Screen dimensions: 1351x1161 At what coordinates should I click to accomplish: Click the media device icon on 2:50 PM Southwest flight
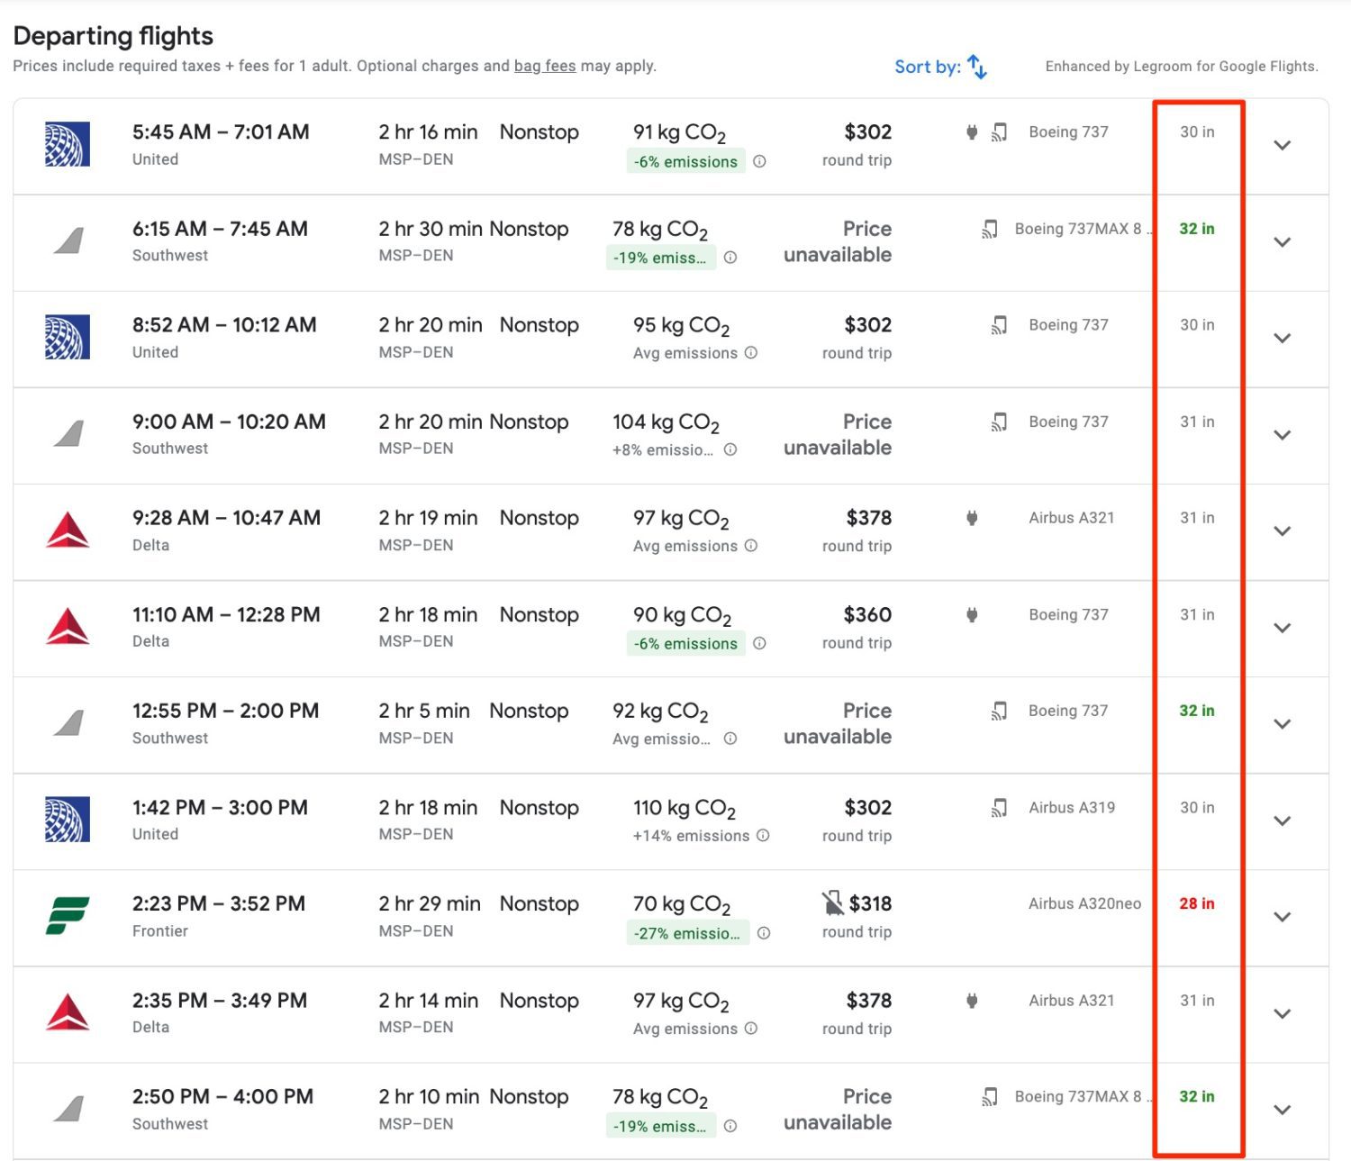click(991, 1096)
